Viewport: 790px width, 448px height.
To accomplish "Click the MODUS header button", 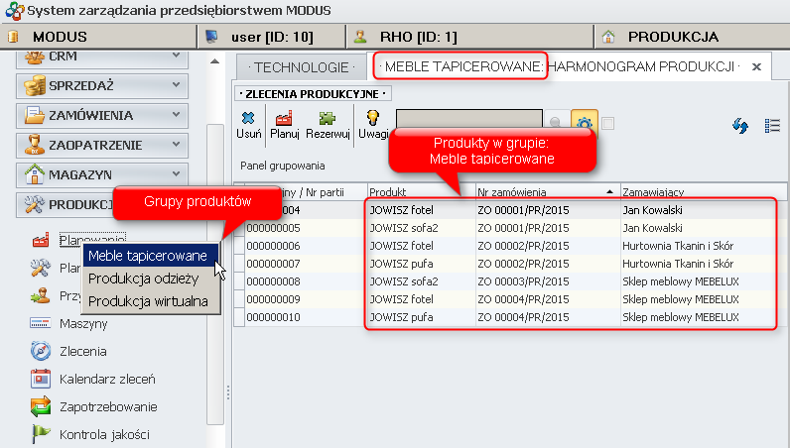I will coord(98,37).
